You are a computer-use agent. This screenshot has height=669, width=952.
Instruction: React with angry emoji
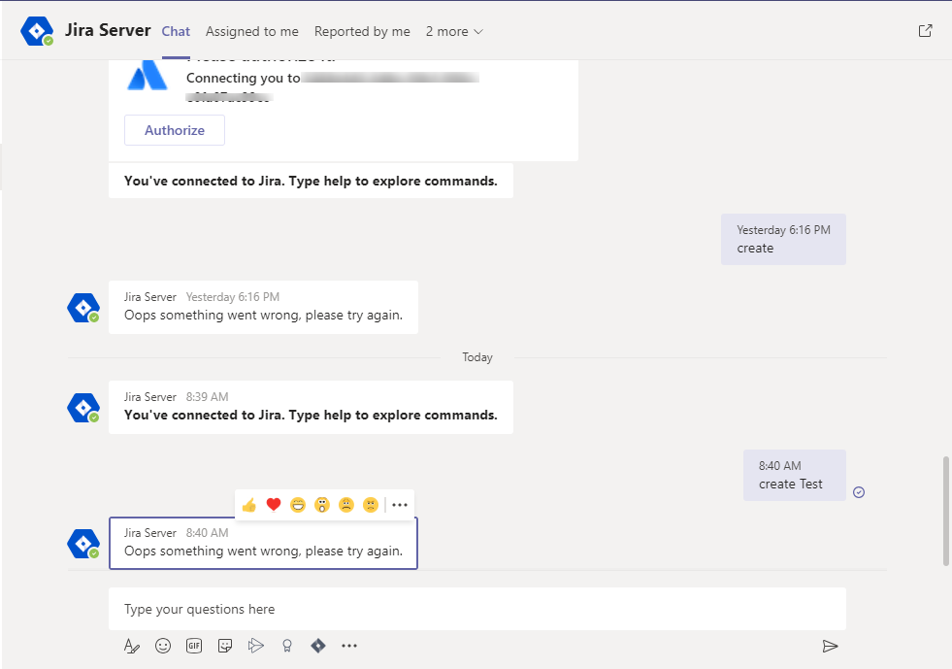371,505
